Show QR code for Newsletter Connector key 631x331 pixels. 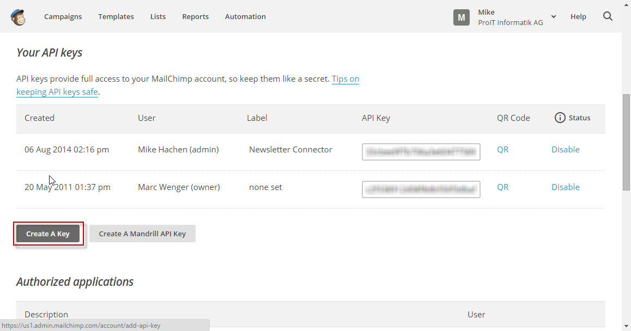[502, 150]
